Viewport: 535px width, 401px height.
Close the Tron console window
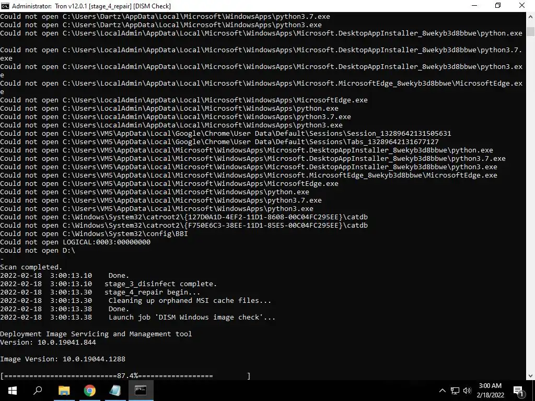[x=522, y=6]
